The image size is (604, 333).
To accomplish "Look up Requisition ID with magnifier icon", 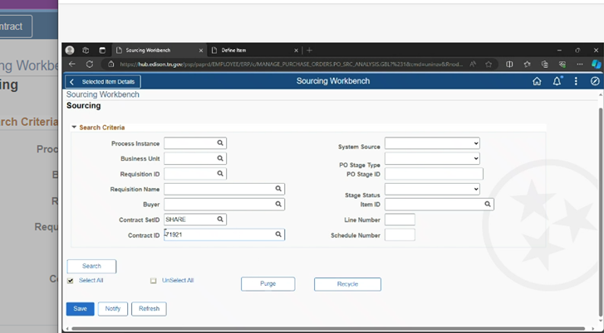I will [220, 174].
